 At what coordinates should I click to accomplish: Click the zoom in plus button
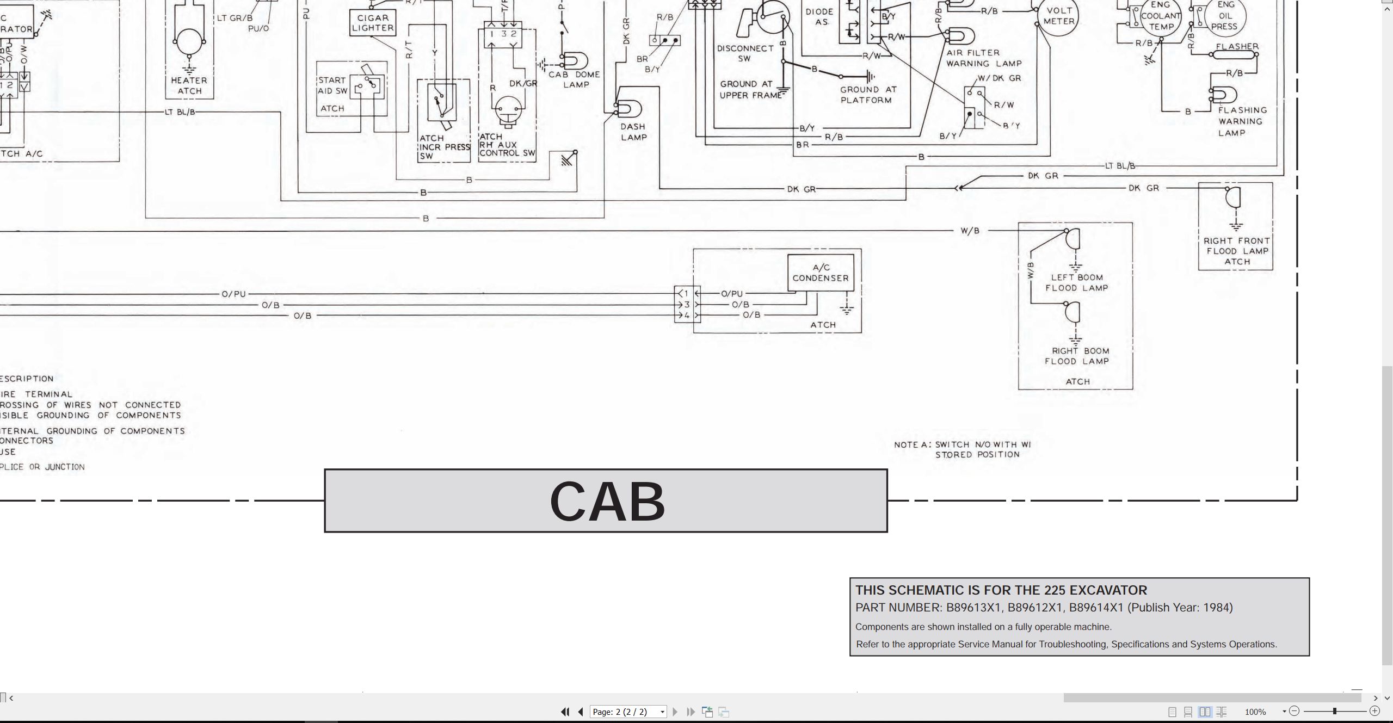[x=1374, y=711]
